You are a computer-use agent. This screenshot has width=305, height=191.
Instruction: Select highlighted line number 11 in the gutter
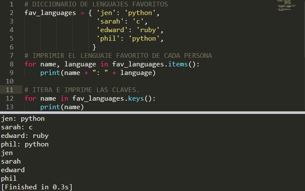(9, 90)
